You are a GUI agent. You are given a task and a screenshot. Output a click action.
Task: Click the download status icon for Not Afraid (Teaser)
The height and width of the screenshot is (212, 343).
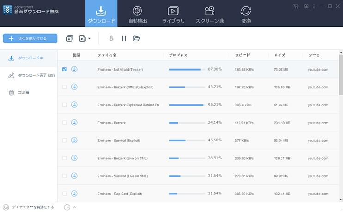[x=74, y=69]
